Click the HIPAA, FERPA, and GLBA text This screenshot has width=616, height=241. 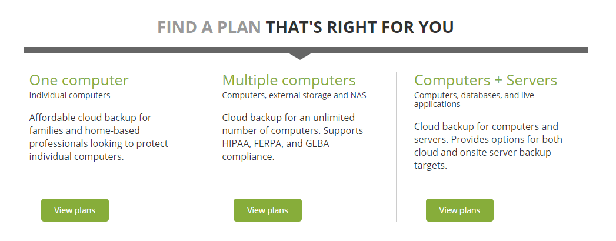click(x=275, y=143)
